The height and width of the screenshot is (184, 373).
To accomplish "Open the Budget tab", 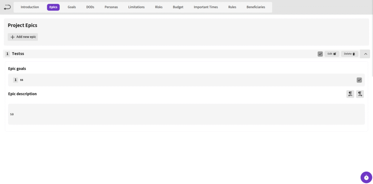I will point(178,7).
